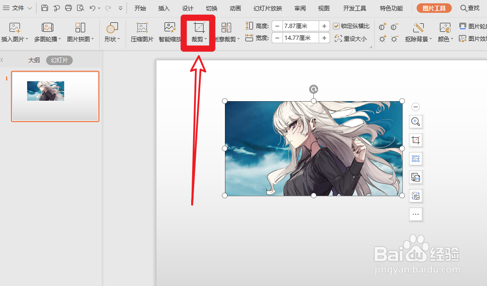The width and height of the screenshot is (487, 286).
Task: Open the 特色功能 tab
Action: click(391, 9)
